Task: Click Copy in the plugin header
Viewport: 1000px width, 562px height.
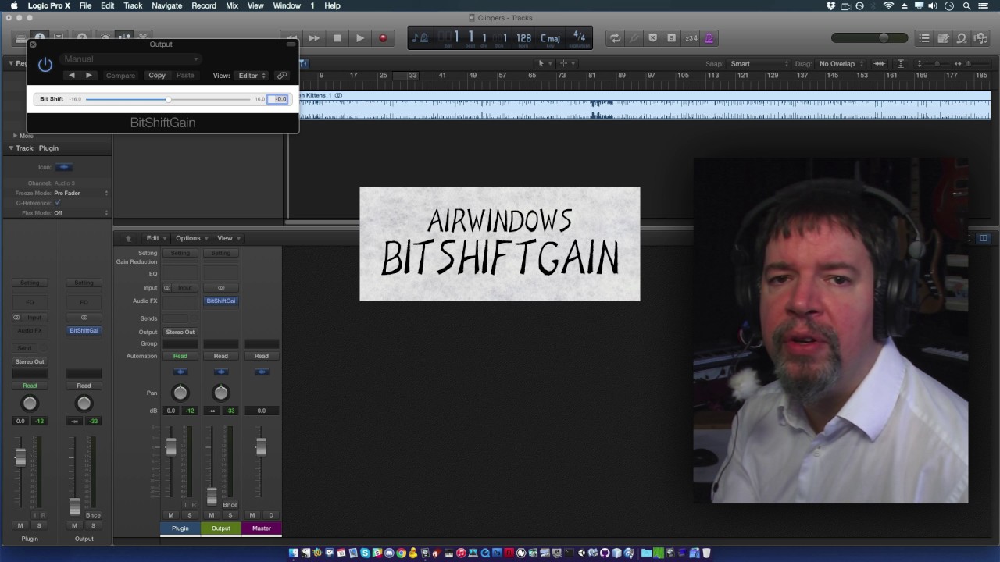Action: [x=157, y=76]
